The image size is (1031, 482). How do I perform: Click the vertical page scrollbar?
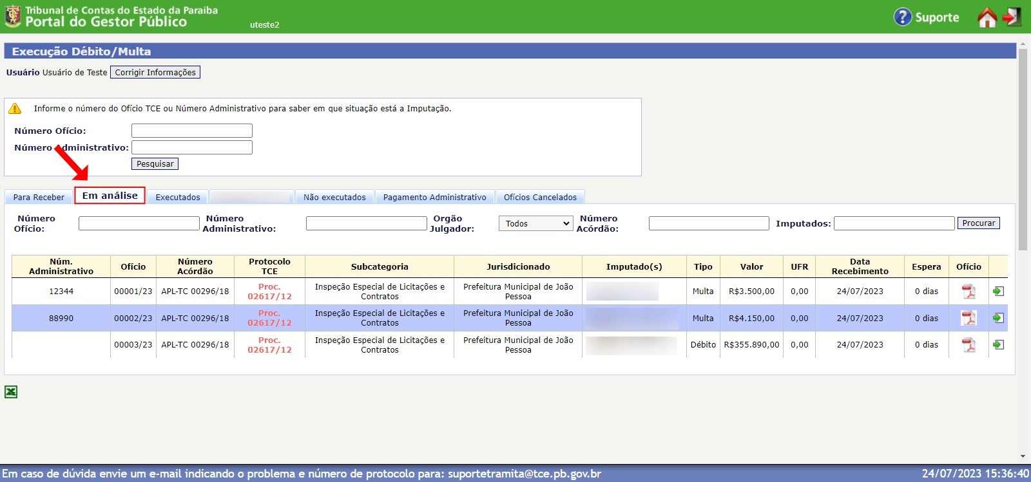tap(1023, 149)
